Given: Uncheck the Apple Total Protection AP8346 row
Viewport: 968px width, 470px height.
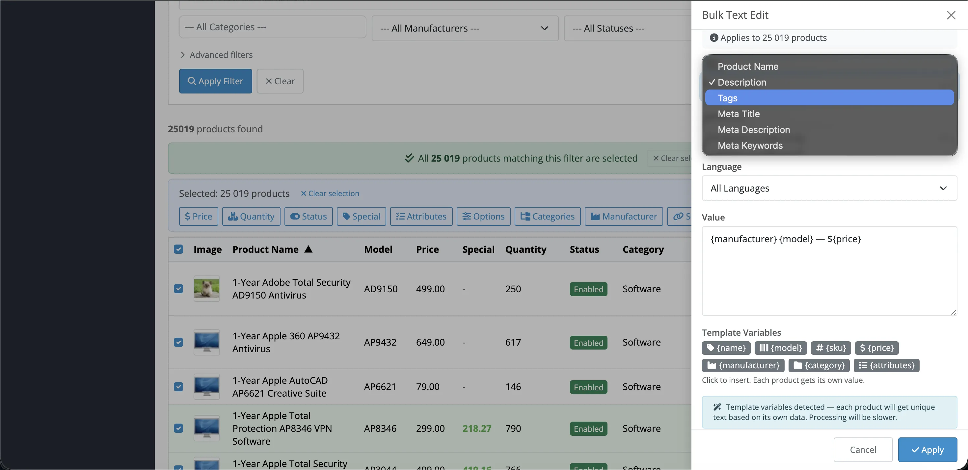Looking at the screenshot, I should point(178,428).
